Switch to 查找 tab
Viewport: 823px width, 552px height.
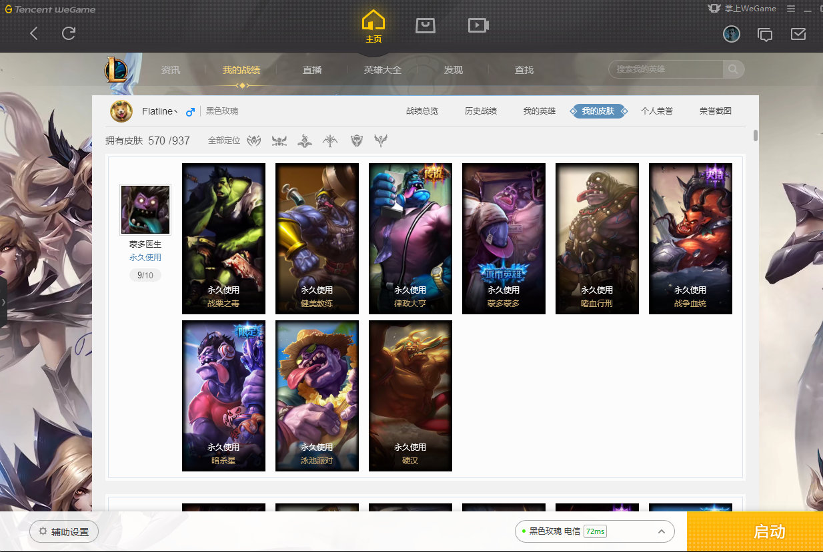[x=524, y=70]
